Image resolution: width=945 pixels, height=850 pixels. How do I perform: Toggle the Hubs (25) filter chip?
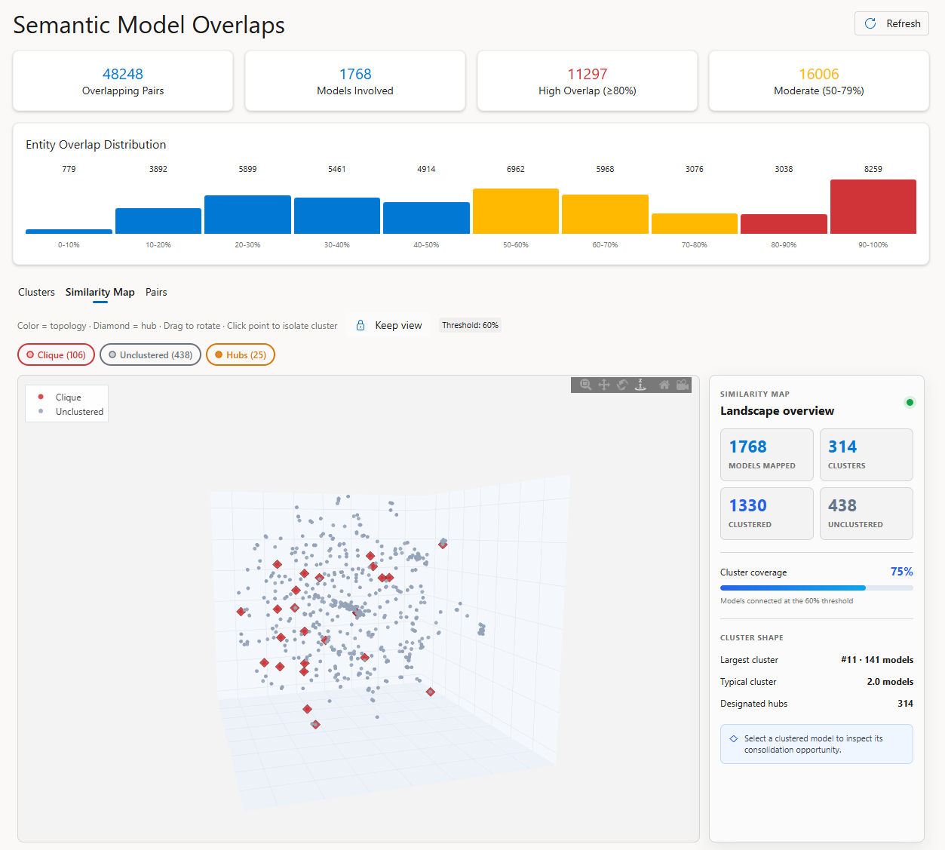pos(241,354)
